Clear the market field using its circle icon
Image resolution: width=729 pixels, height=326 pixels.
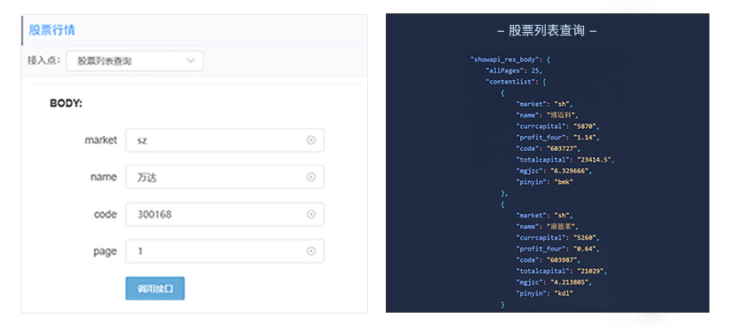click(311, 140)
